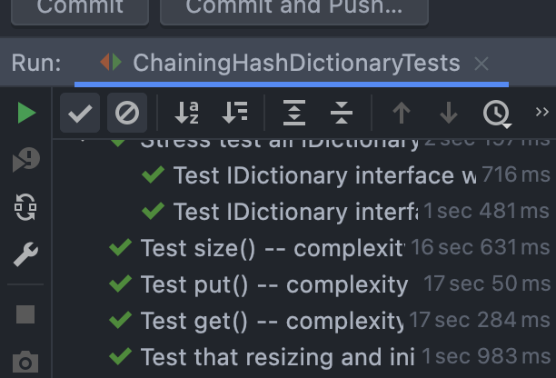
Task: Click the camera dump threads icon
Action: coord(25,362)
